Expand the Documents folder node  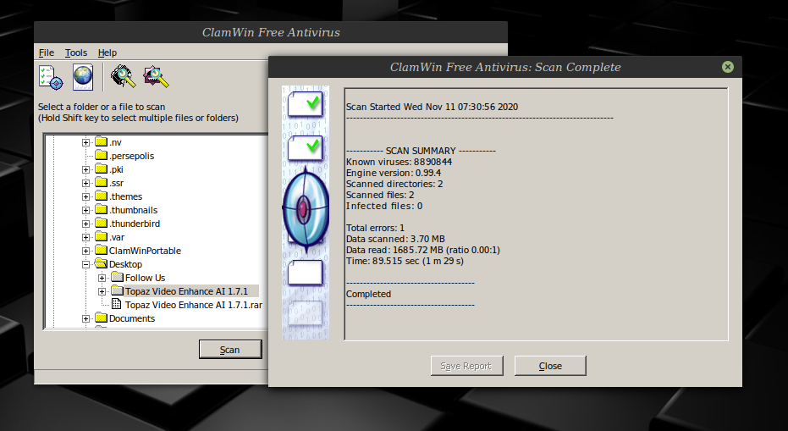pyautogui.click(x=86, y=319)
